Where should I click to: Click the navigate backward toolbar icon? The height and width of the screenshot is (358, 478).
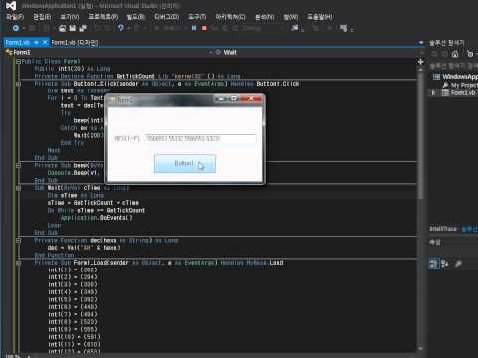(x=16, y=28)
